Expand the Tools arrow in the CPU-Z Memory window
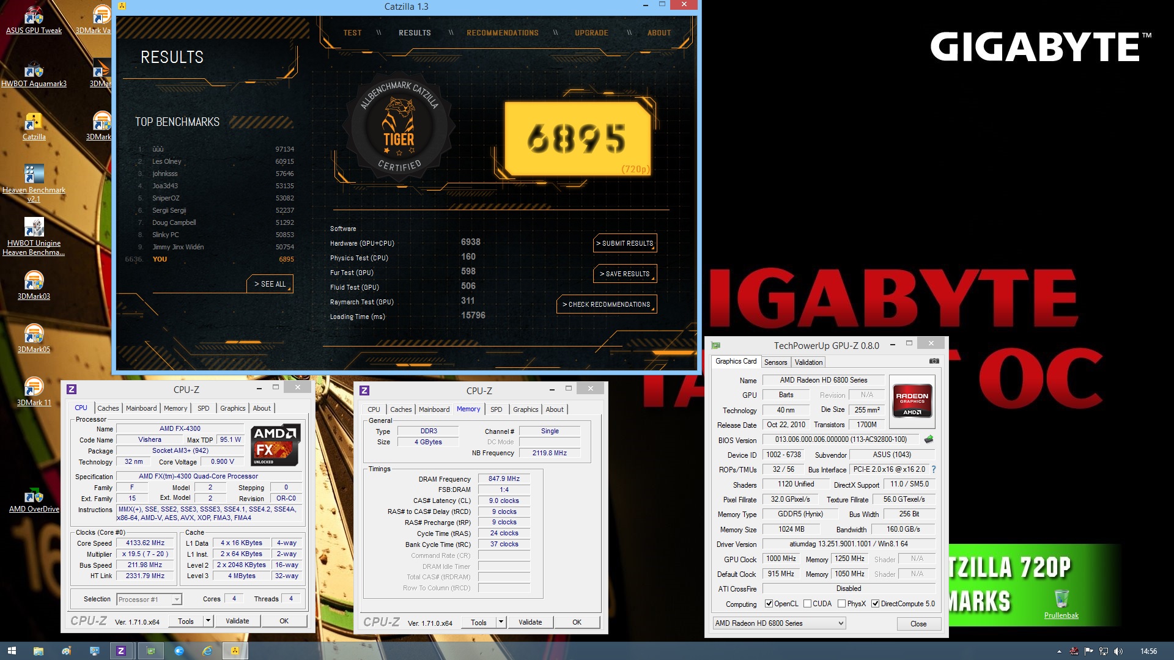 (501, 622)
